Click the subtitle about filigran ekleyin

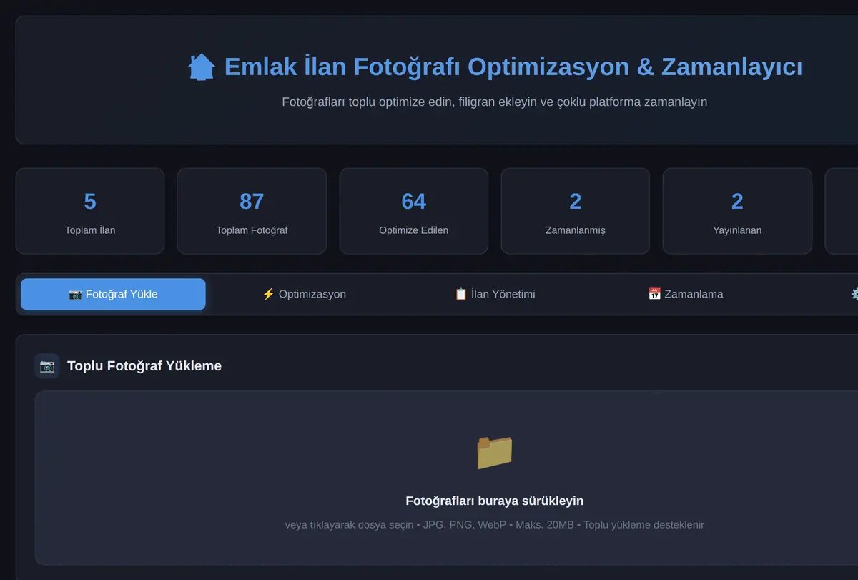coord(495,102)
